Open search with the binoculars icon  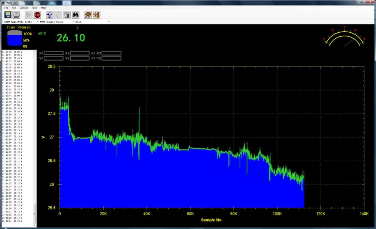pos(76,15)
